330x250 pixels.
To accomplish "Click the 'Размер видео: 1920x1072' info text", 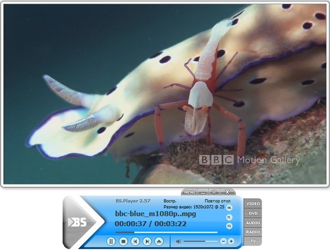I will click(194, 207).
